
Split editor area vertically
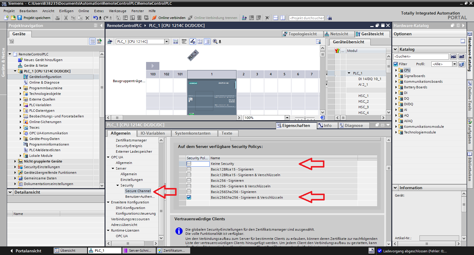tap(283, 18)
